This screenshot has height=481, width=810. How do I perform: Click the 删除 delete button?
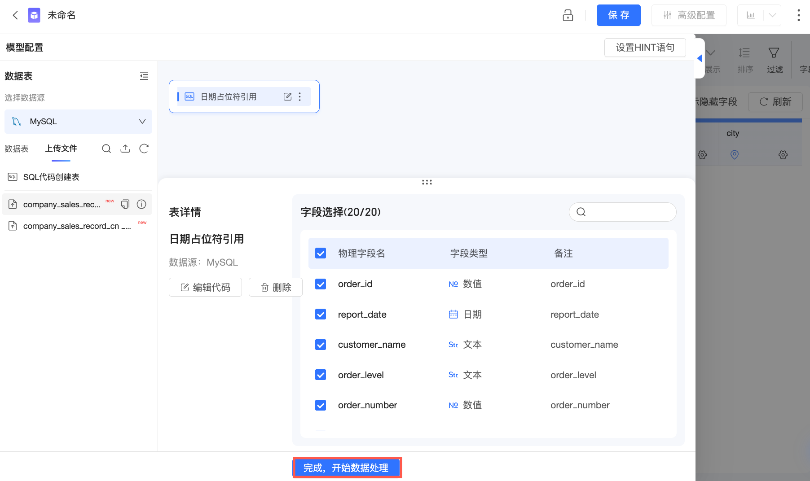(x=276, y=287)
